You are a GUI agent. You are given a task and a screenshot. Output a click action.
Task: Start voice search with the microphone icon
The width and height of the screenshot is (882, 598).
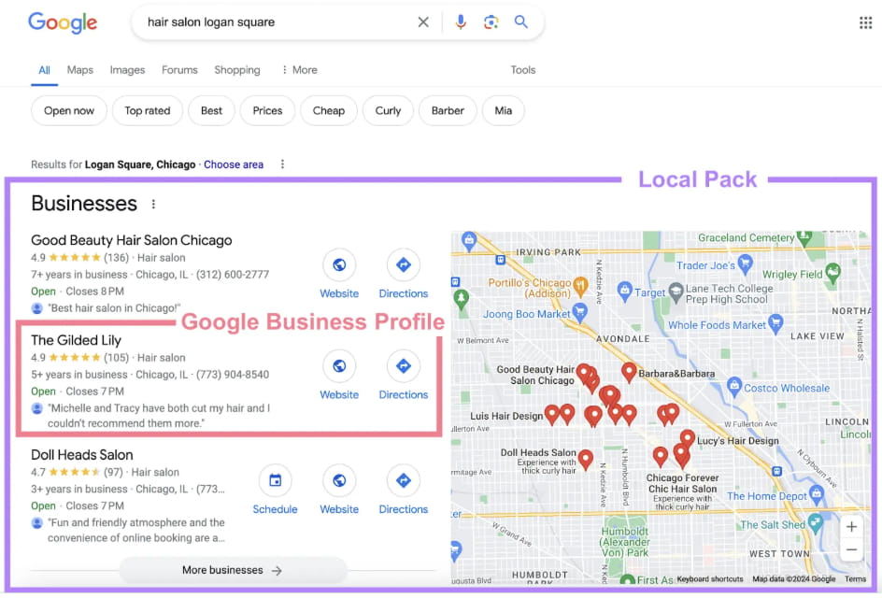tap(460, 22)
